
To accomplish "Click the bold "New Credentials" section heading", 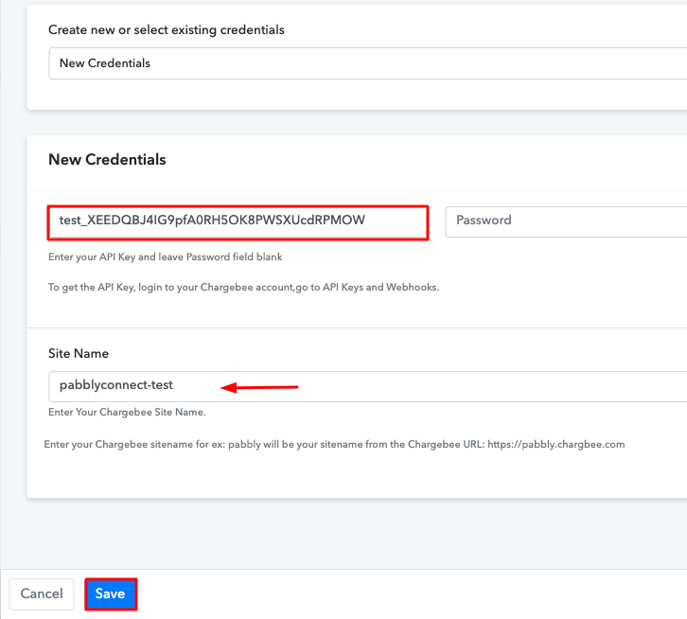I will pyautogui.click(x=107, y=160).
